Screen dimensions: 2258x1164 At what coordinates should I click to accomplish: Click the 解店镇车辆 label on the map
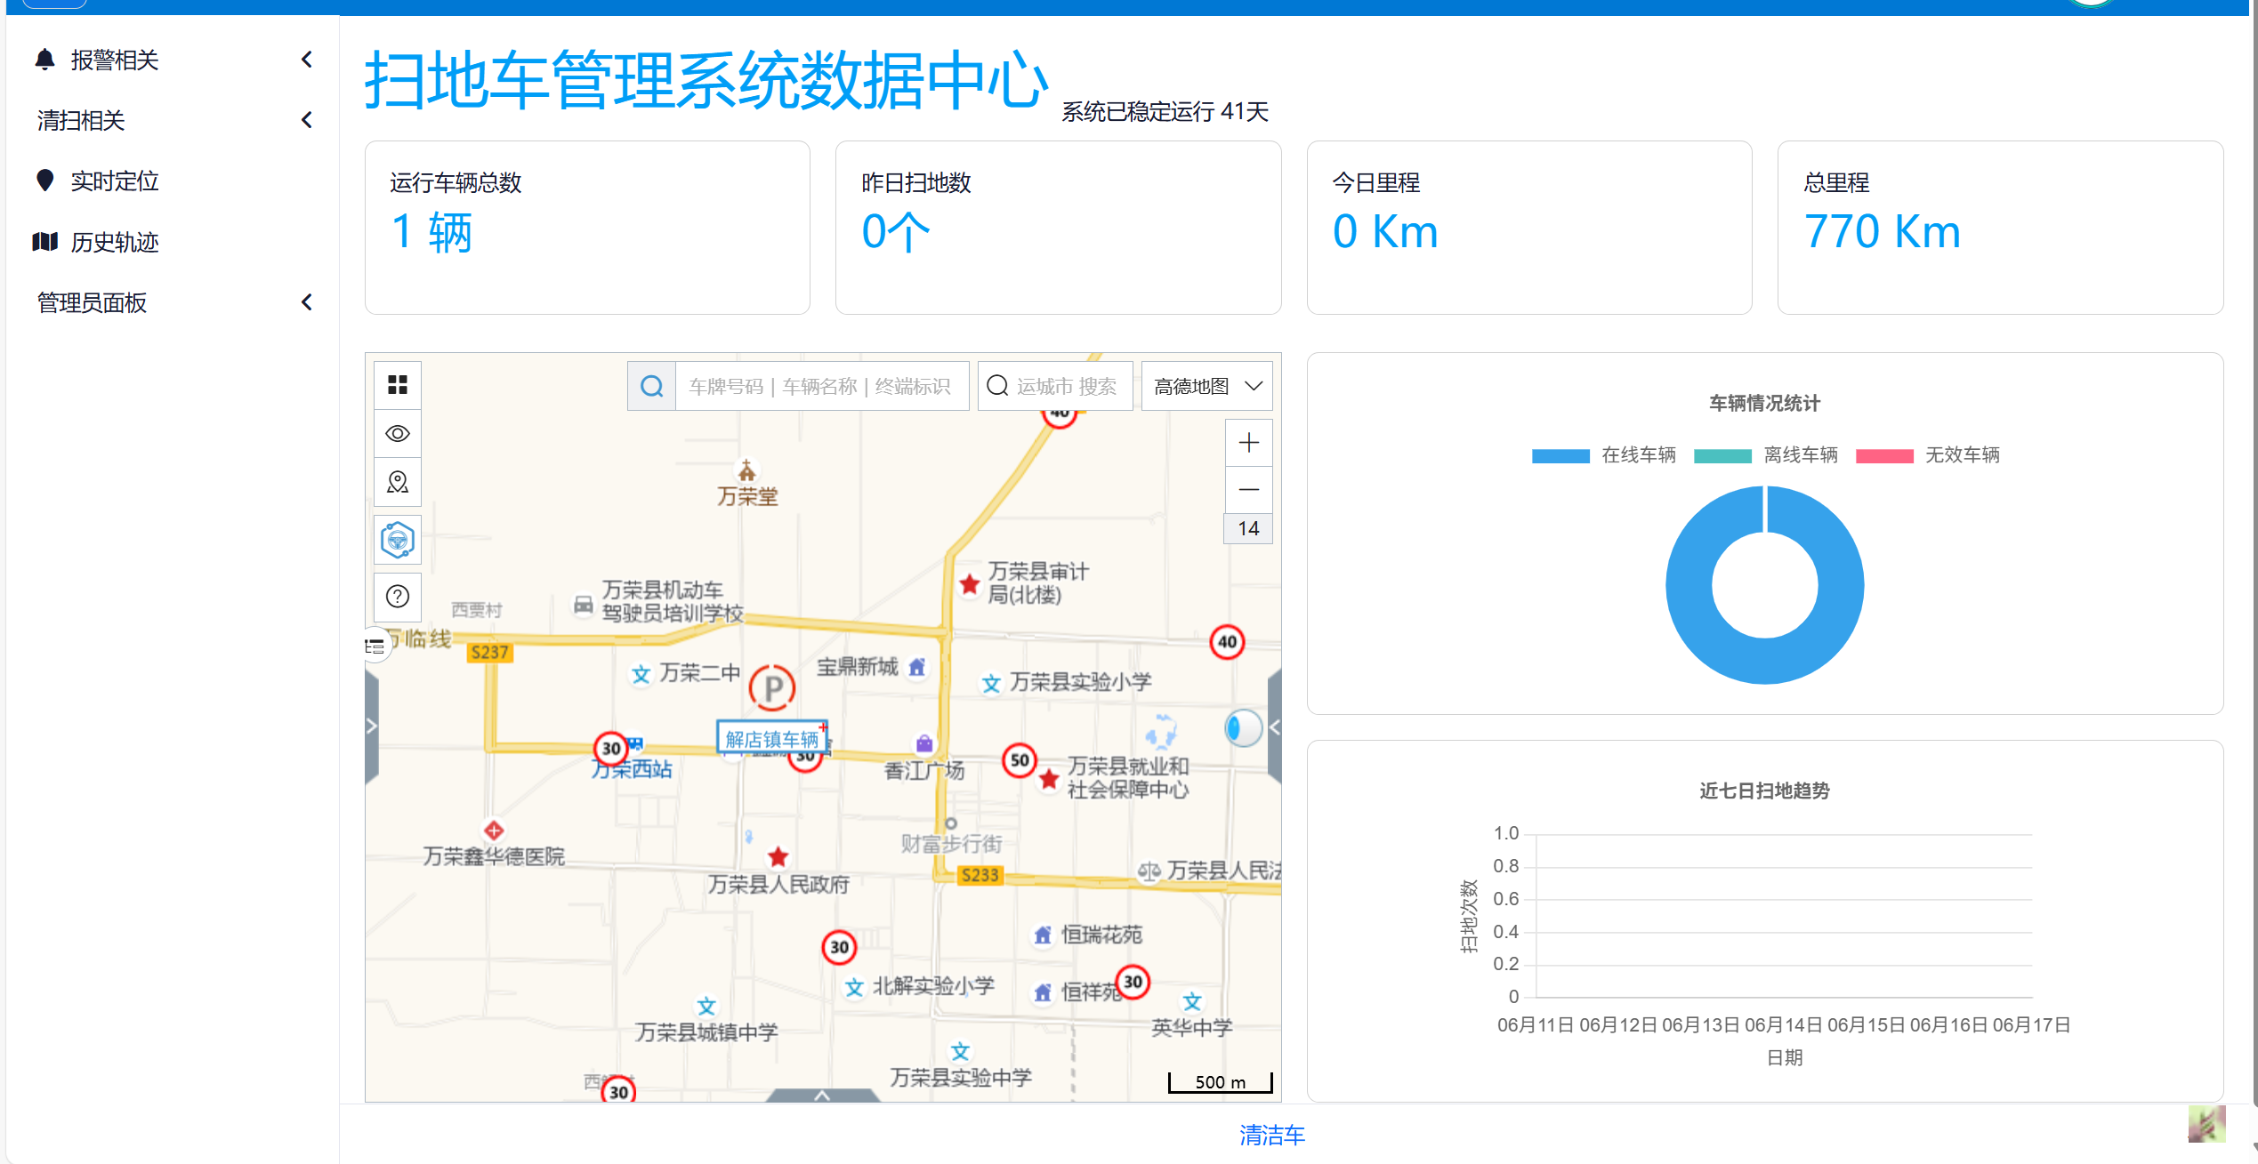click(x=771, y=739)
